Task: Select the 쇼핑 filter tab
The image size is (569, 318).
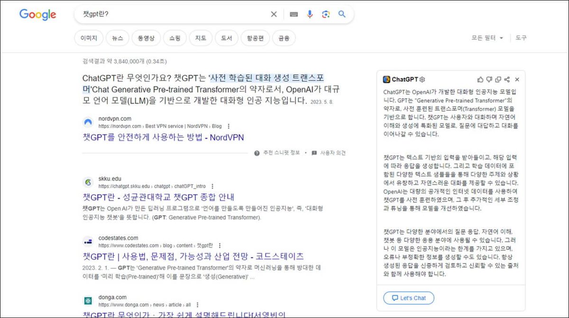Action: pyautogui.click(x=174, y=38)
